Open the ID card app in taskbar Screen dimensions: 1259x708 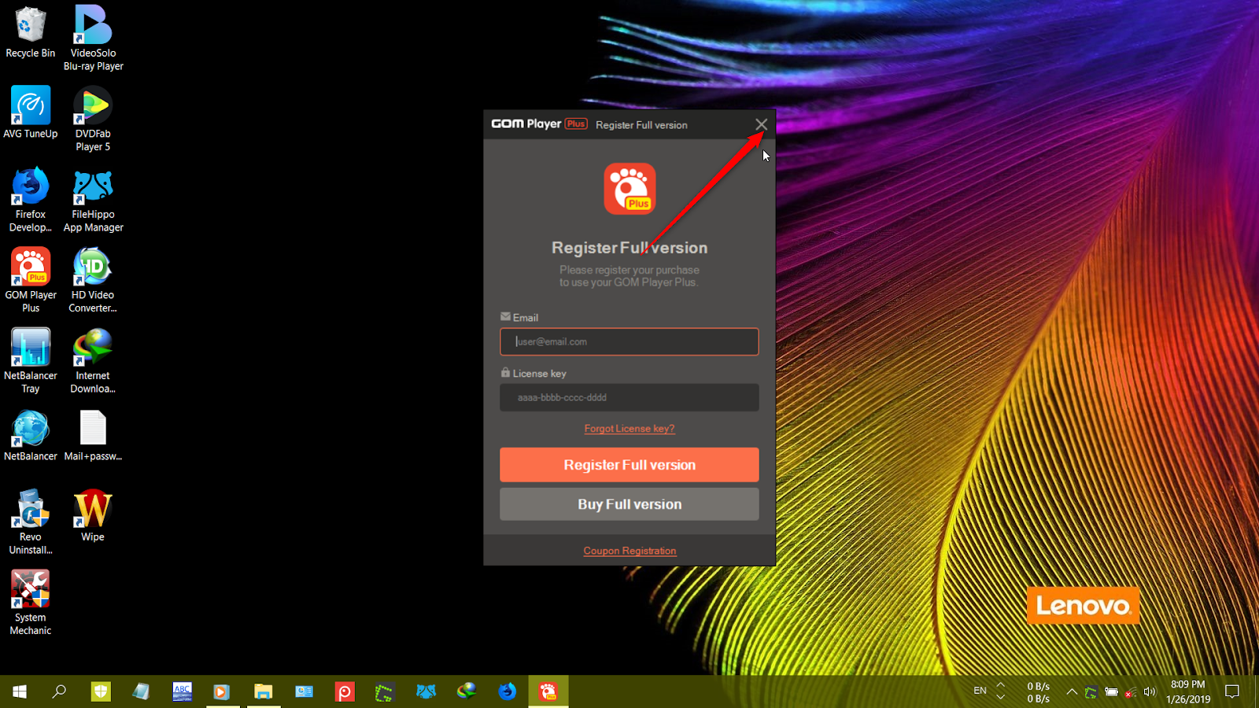tap(304, 691)
